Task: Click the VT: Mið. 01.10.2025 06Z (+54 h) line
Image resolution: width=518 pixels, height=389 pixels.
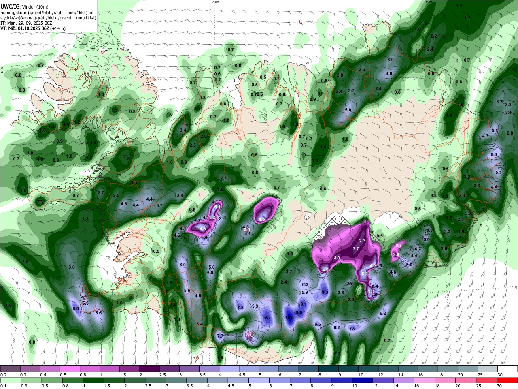Action: (x=33, y=28)
